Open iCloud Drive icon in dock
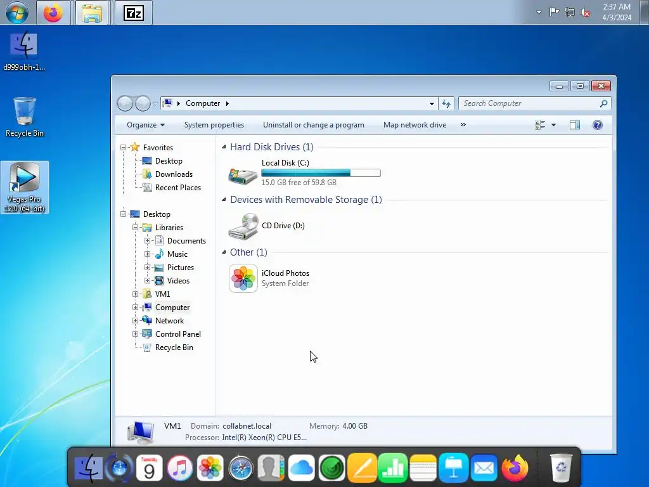 click(x=301, y=469)
